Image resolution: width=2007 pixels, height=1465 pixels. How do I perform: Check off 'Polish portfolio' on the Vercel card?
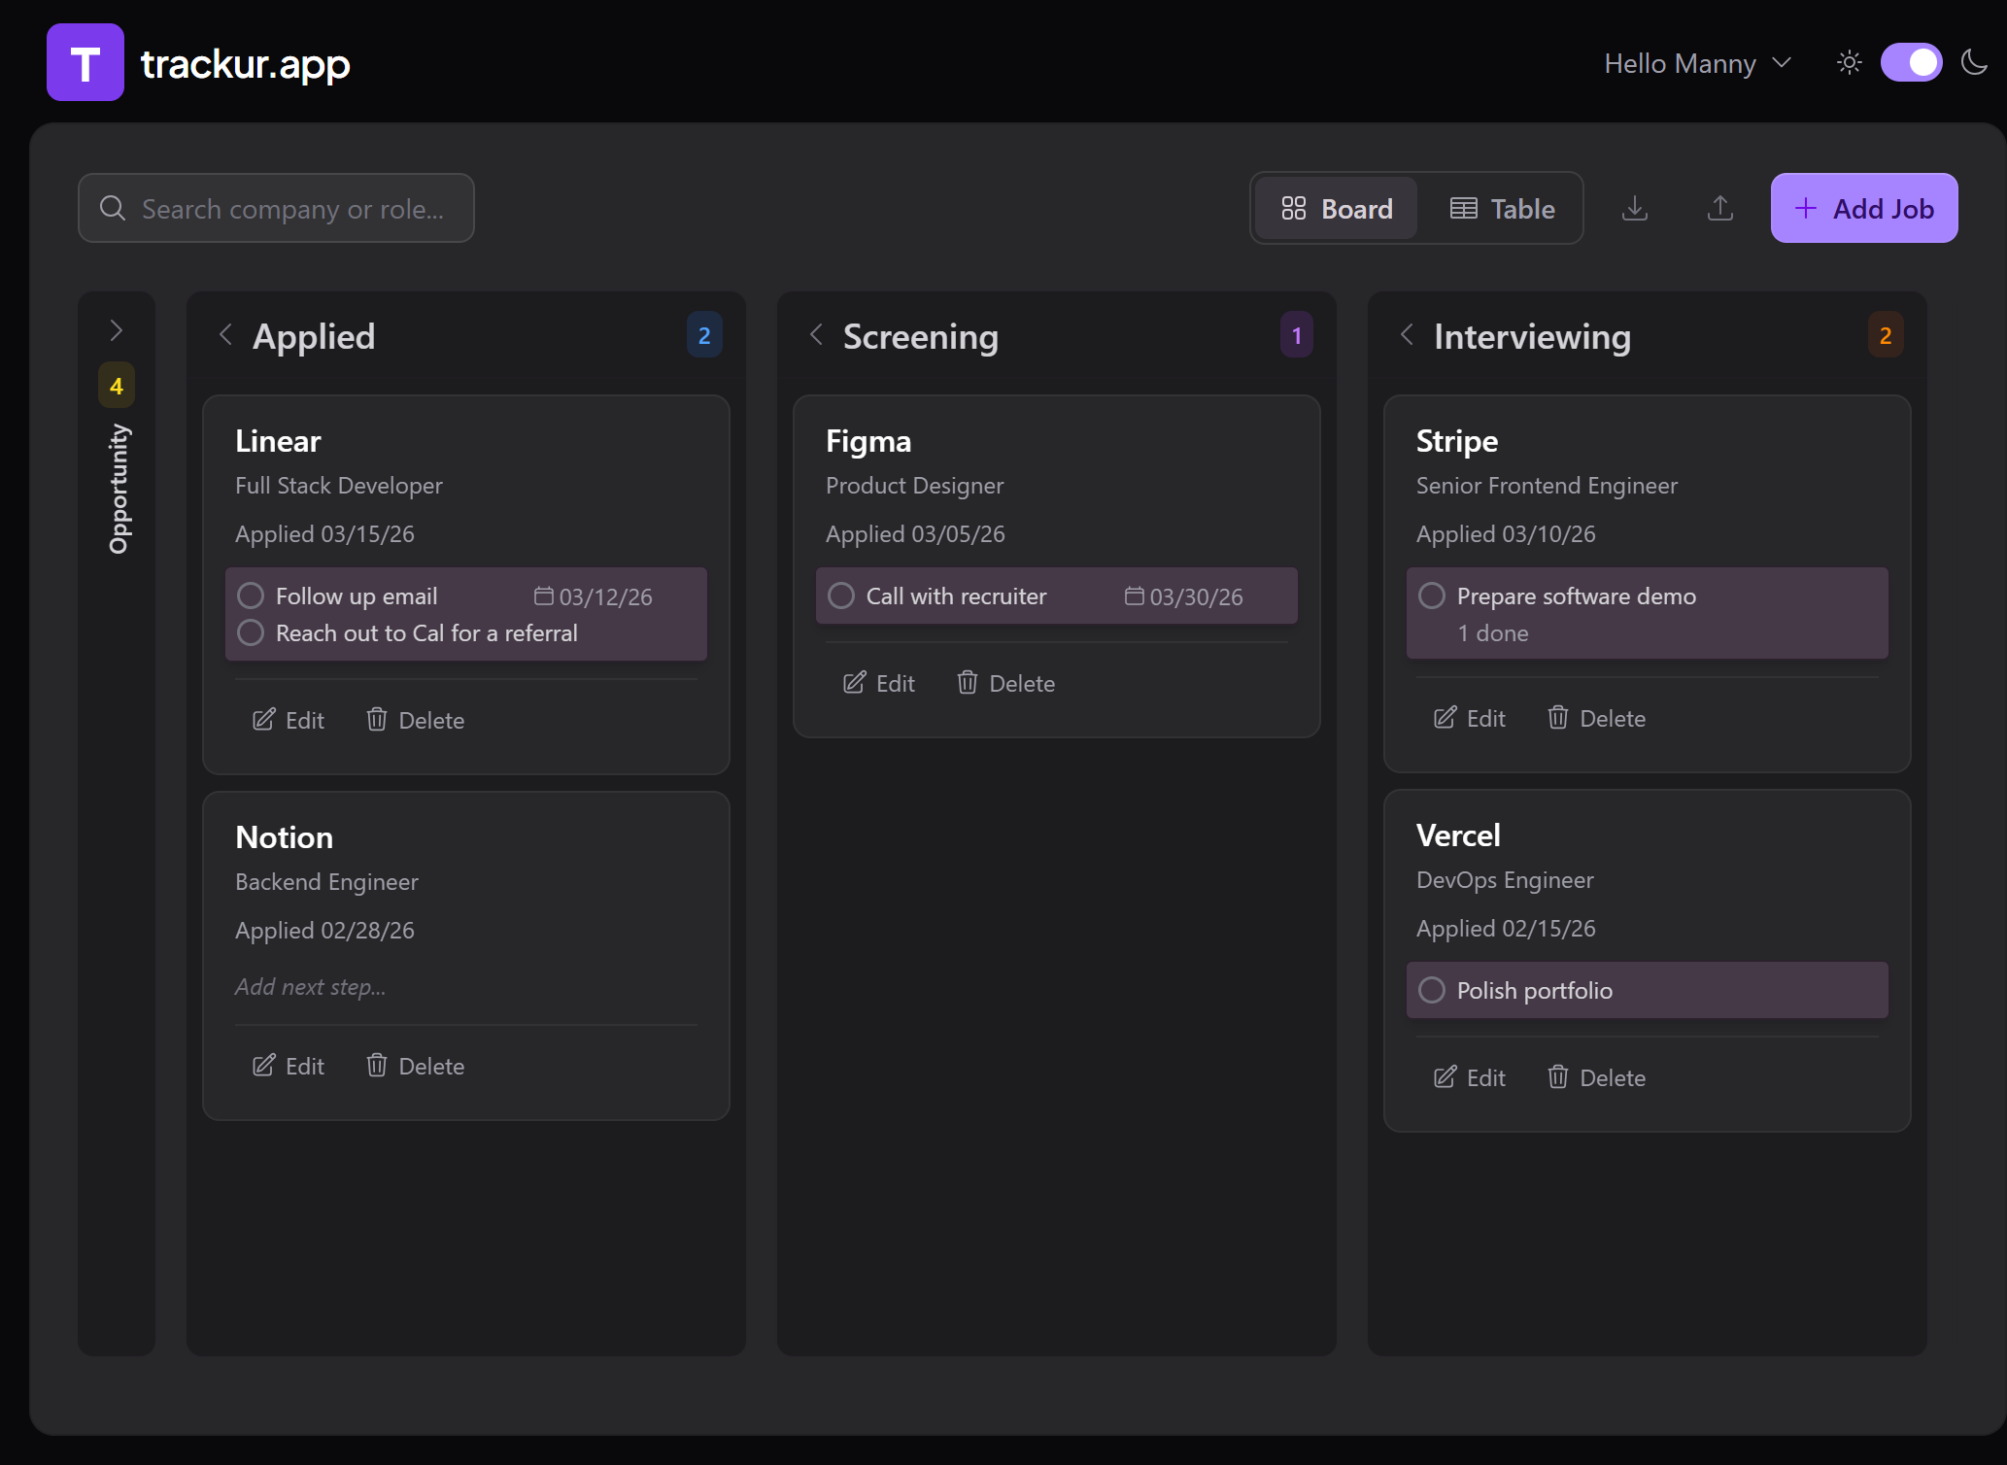click(x=1431, y=990)
